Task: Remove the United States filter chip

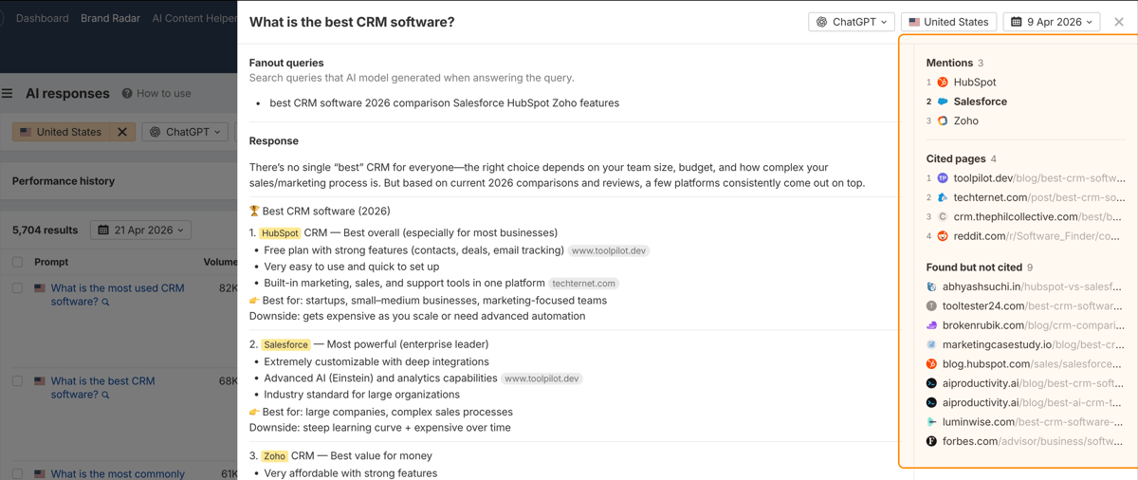Action: tap(122, 132)
